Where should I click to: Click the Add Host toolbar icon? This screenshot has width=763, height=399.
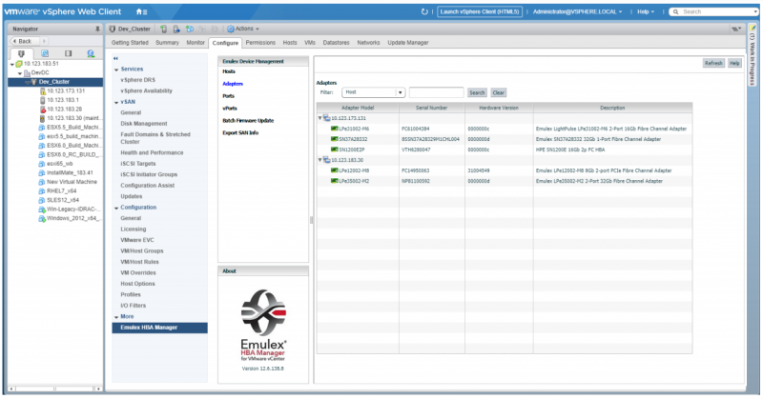163,30
